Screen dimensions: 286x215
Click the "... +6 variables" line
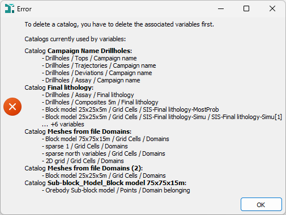(x=63, y=124)
